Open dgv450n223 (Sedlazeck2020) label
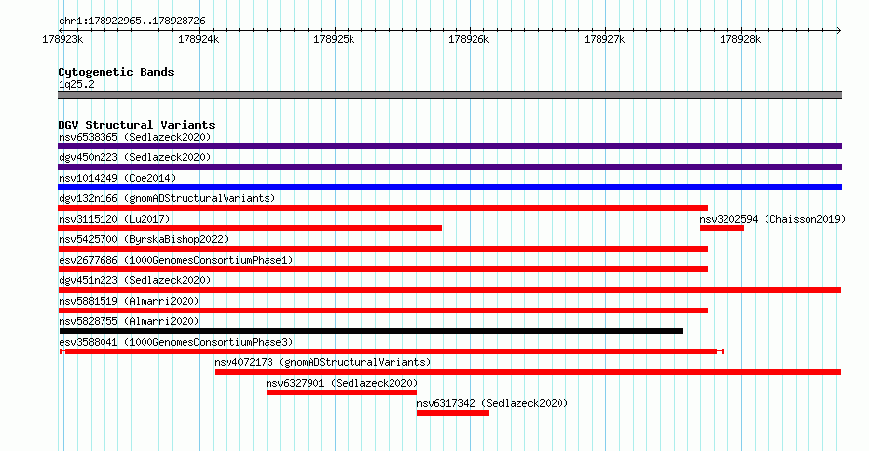The image size is (869, 451). pos(135,157)
